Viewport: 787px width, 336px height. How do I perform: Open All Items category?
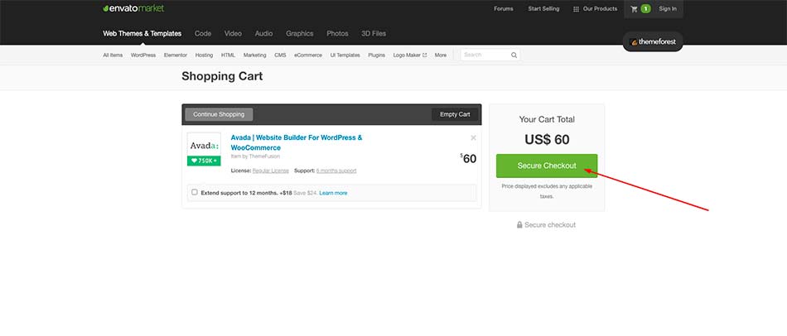click(113, 55)
